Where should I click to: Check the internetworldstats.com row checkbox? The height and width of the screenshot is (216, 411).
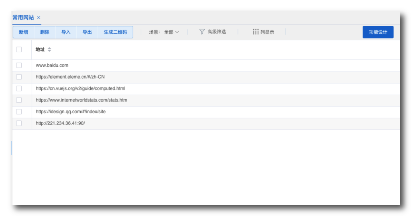click(19, 100)
